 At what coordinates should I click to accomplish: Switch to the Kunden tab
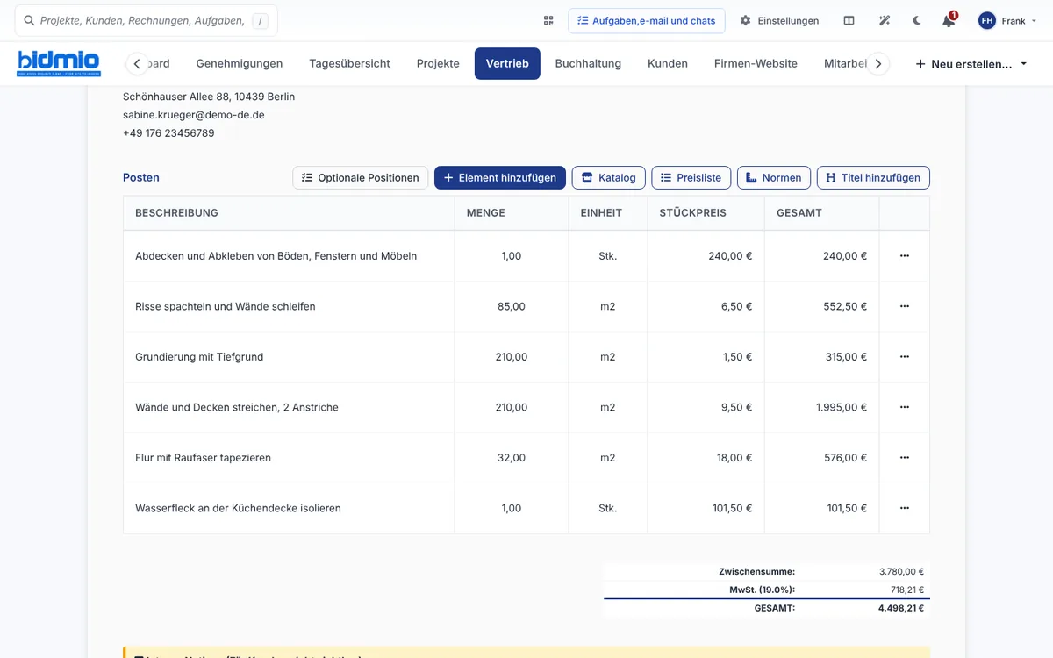tap(668, 63)
